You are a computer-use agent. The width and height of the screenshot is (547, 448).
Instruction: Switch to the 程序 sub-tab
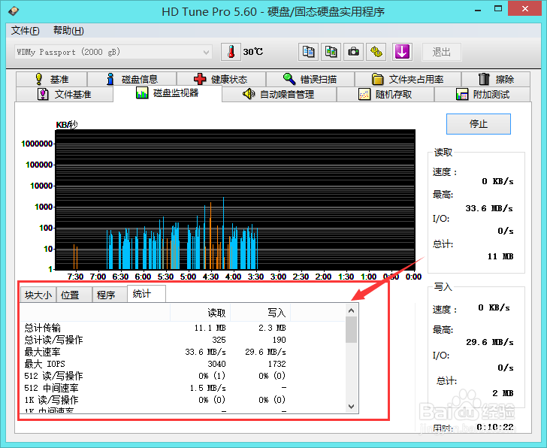(110, 295)
